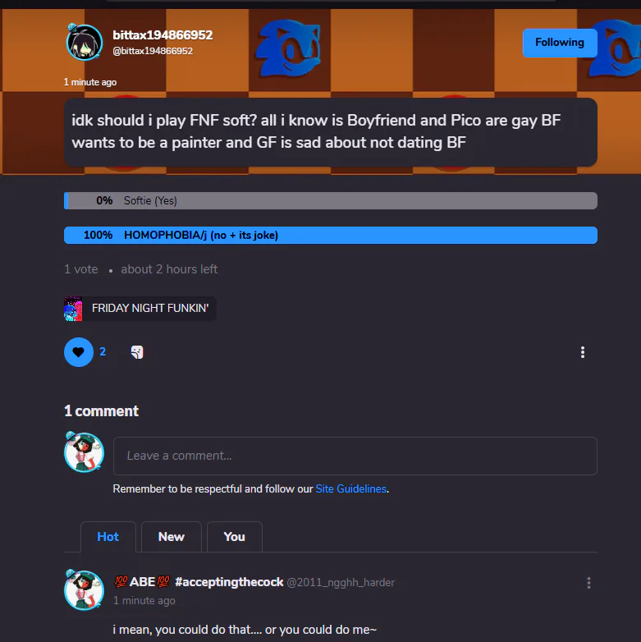Select the HOMOPHOBIA/j poll option
The width and height of the screenshot is (641, 642).
(330, 235)
